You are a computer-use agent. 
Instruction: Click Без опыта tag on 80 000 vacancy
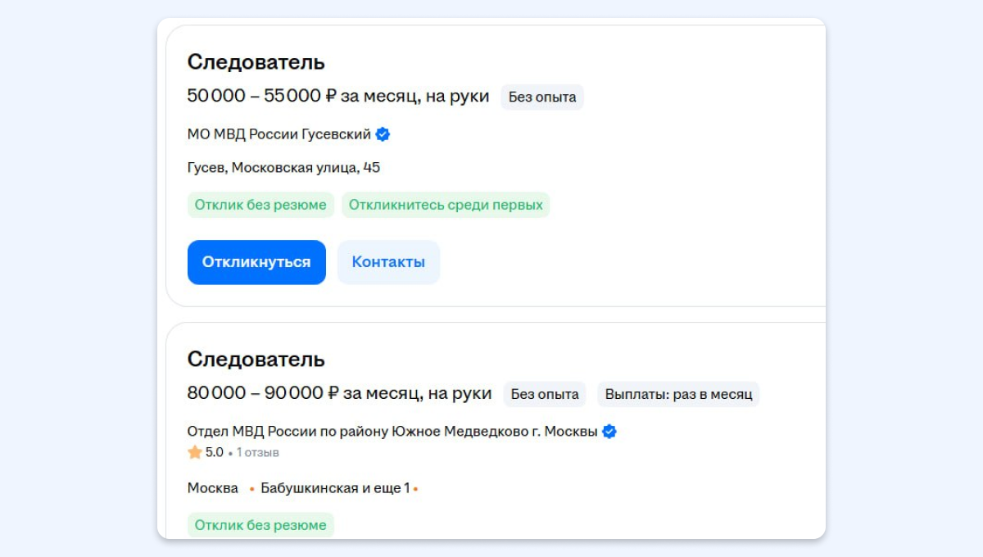544,394
